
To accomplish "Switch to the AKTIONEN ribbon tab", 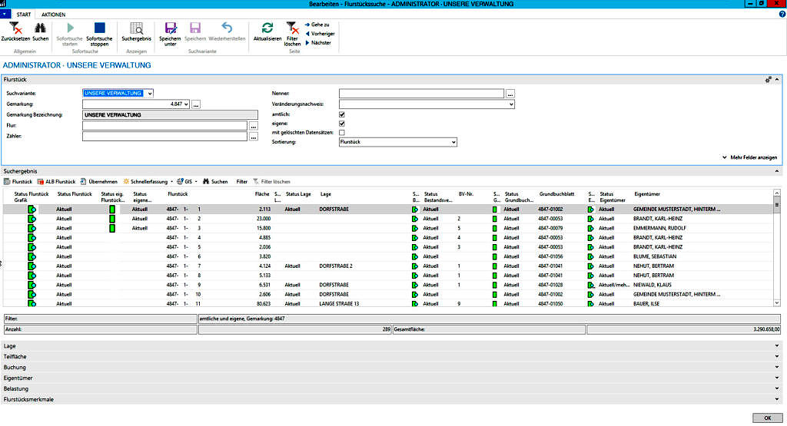I will (x=53, y=15).
